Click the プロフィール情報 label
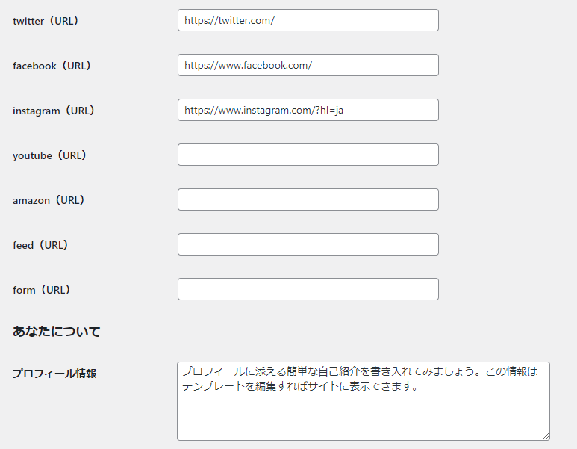 [54, 374]
